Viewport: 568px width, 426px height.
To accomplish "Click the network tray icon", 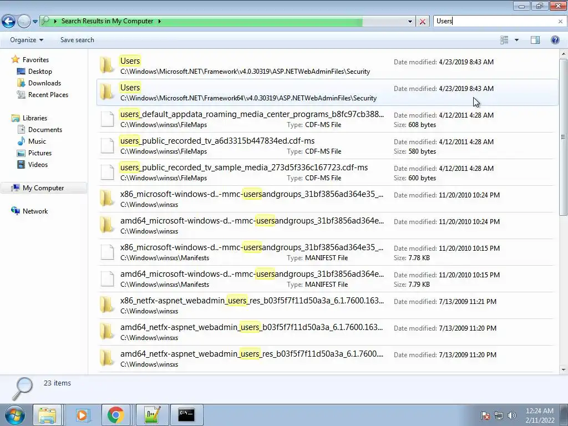I will [499, 415].
